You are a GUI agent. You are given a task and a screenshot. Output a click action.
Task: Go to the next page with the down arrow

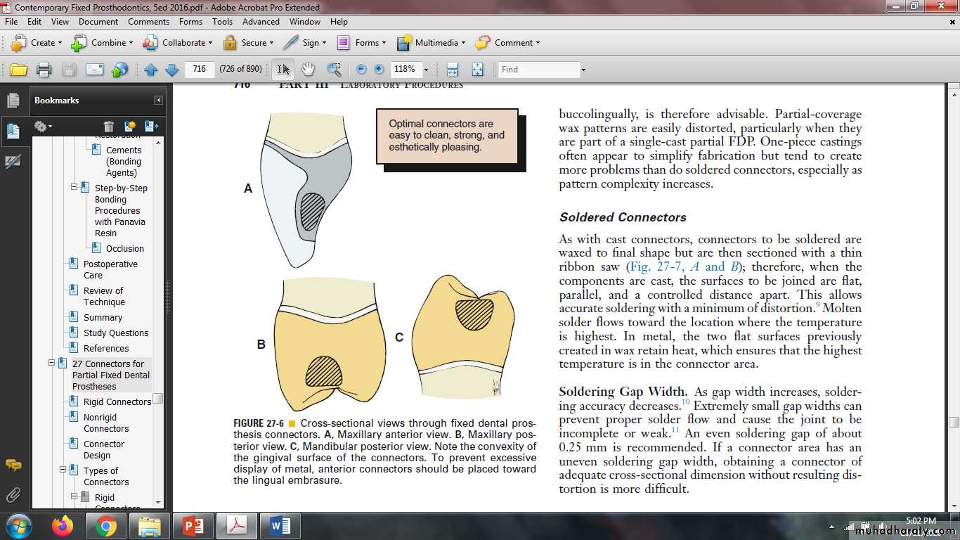point(171,70)
